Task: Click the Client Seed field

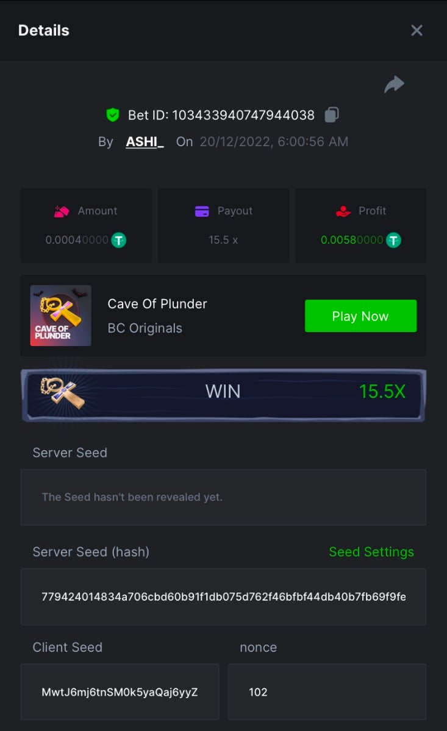Action: (120, 692)
